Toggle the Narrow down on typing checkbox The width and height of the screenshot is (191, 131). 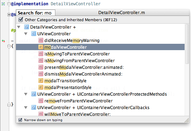[x=20, y=120]
